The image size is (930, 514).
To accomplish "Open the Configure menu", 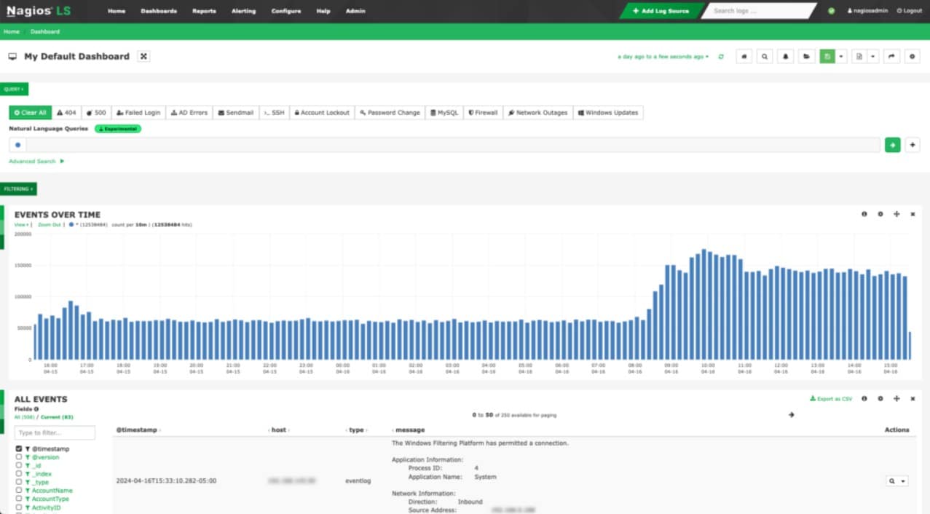I will coord(286,11).
